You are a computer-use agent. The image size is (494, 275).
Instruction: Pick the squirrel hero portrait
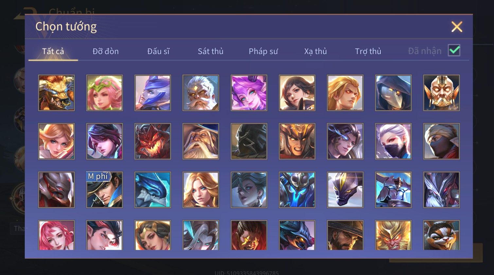coord(441,235)
